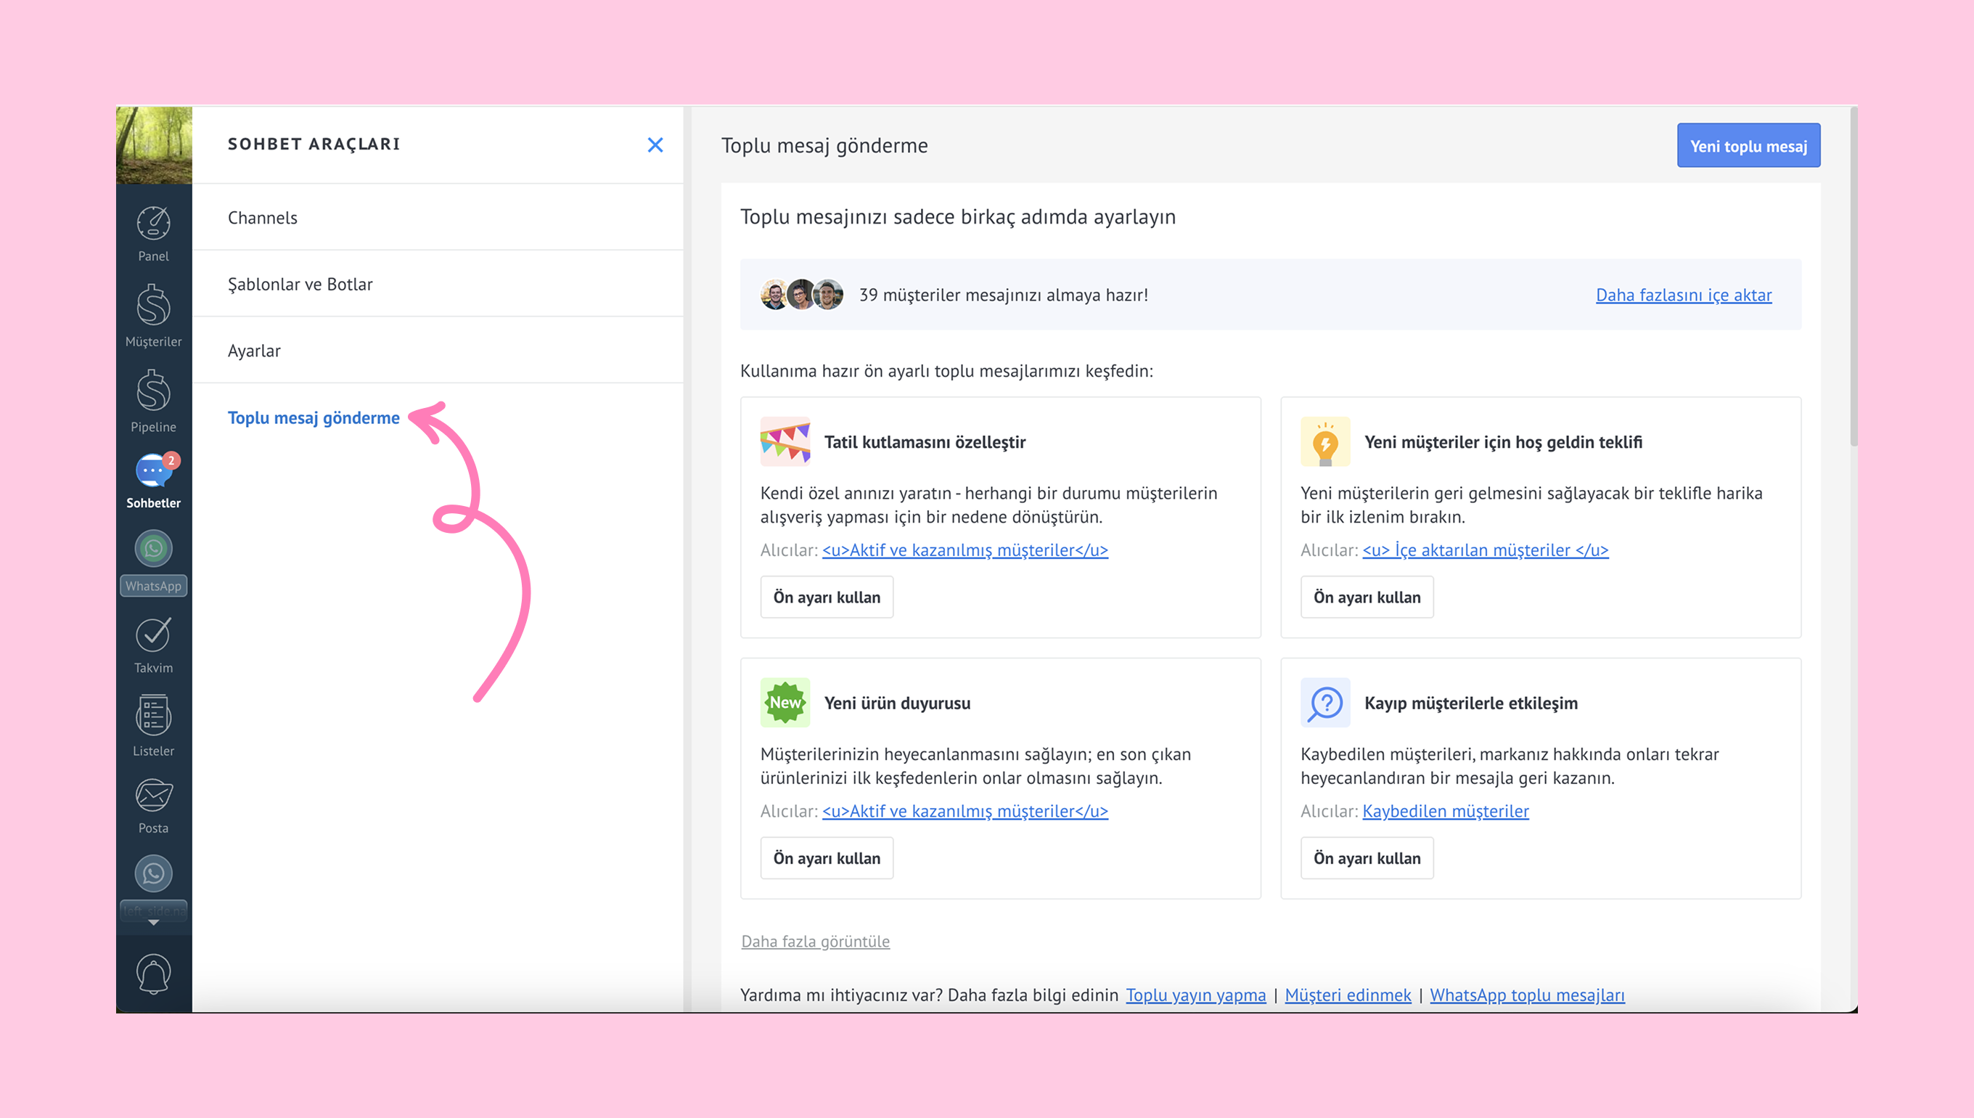The width and height of the screenshot is (1974, 1118).
Task: Use preset for Yeni ürün duyurusu
Action: [x=827, y=858]
